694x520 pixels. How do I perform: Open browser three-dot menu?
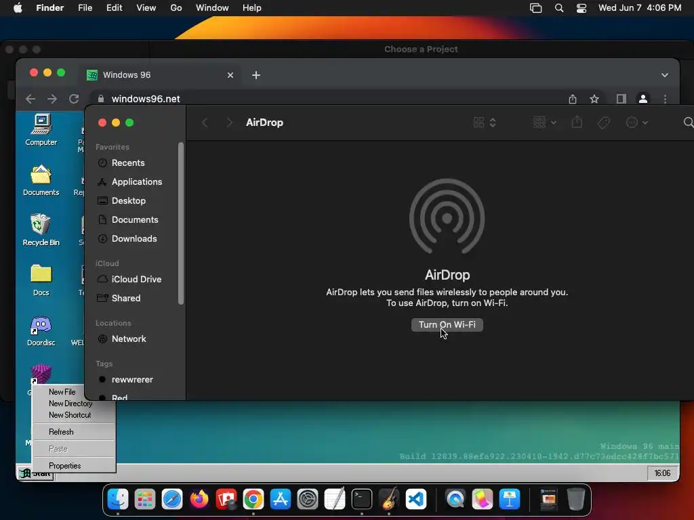coord(666,99)
